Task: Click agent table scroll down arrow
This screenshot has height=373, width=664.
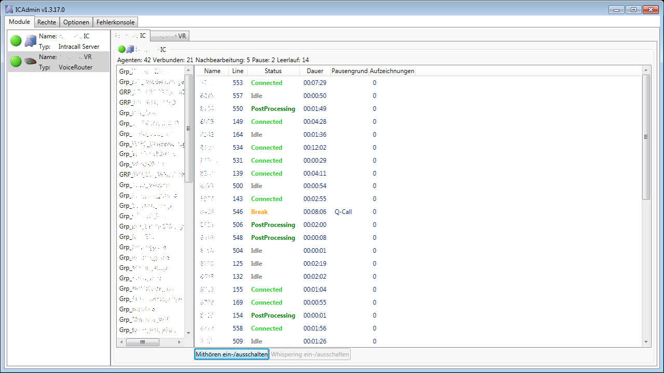Action: 646,342
